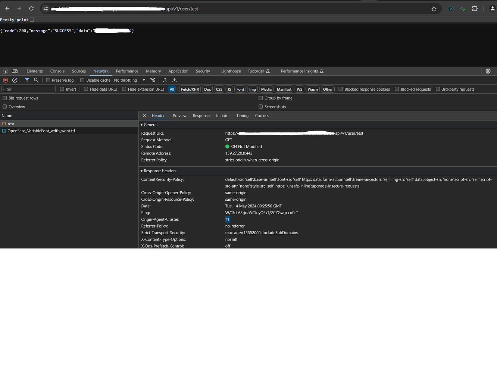
Task: Open DevTools settings gear
Action: click(x=488, y=71)
